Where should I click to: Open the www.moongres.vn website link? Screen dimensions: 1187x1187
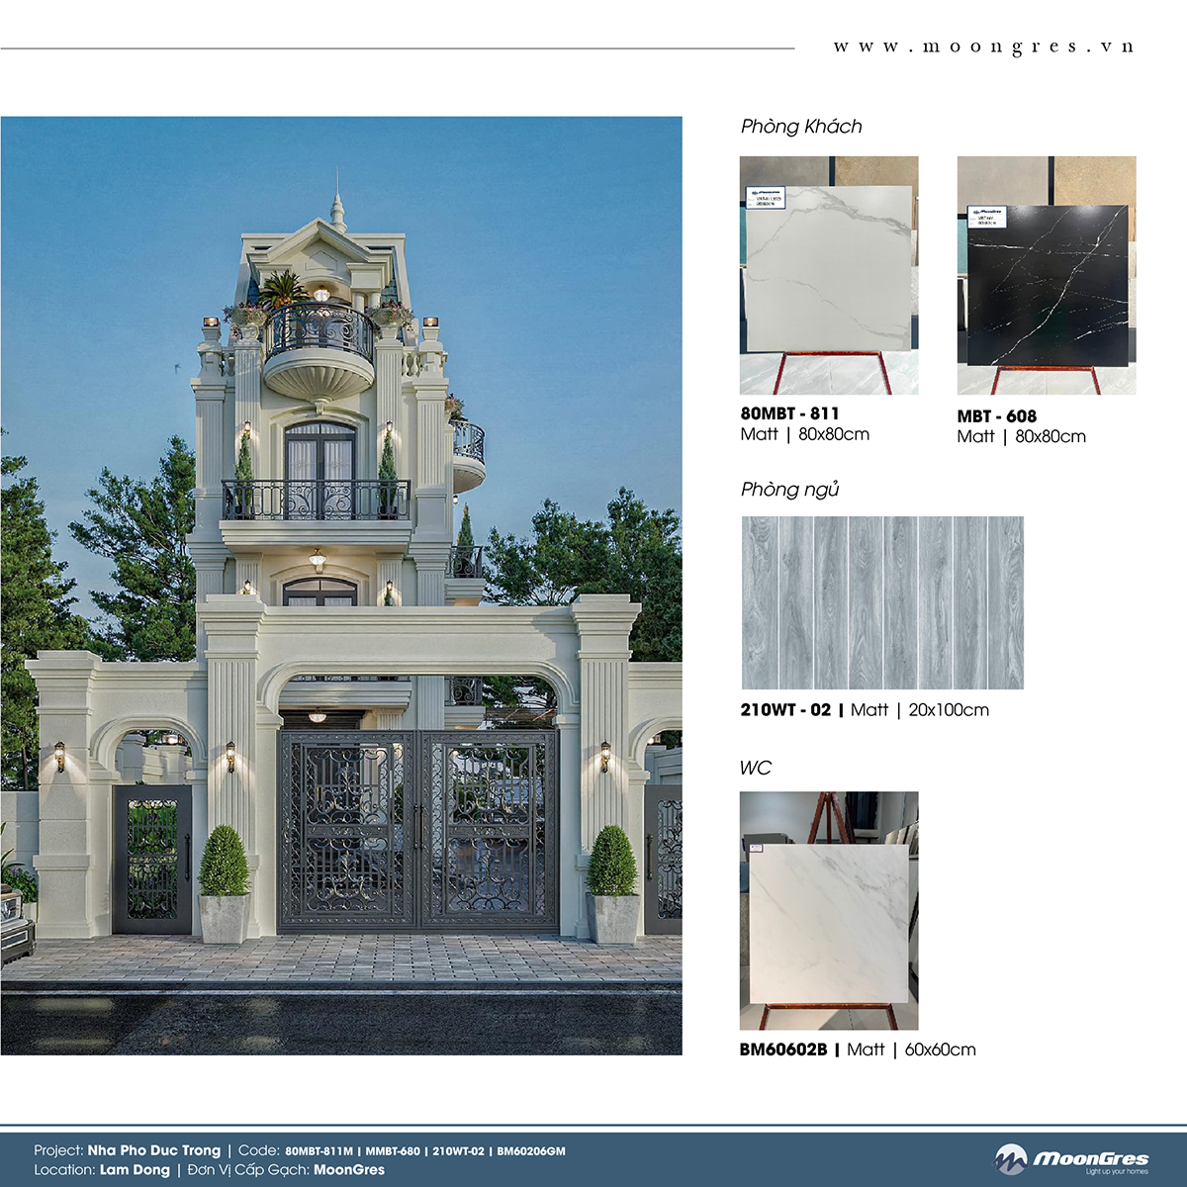pyautogui.click(x=983, y=46)
